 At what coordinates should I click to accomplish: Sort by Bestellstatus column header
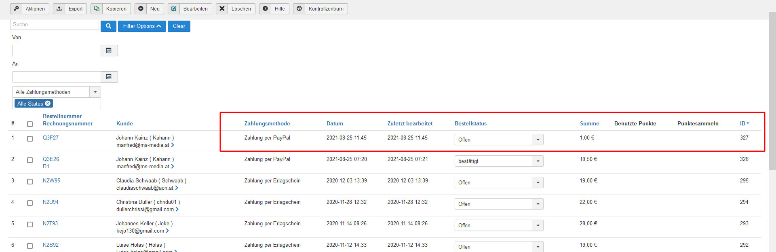coord(470,123)
